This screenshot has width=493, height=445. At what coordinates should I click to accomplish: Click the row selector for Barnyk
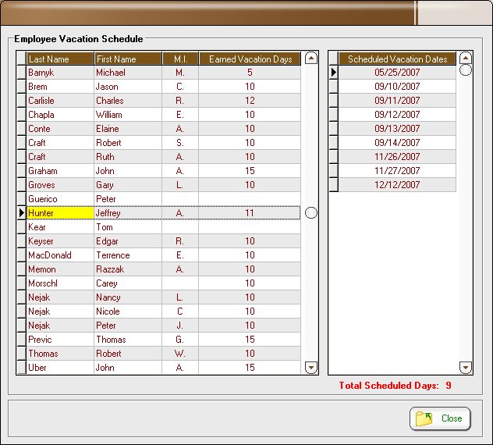[21, 73]
